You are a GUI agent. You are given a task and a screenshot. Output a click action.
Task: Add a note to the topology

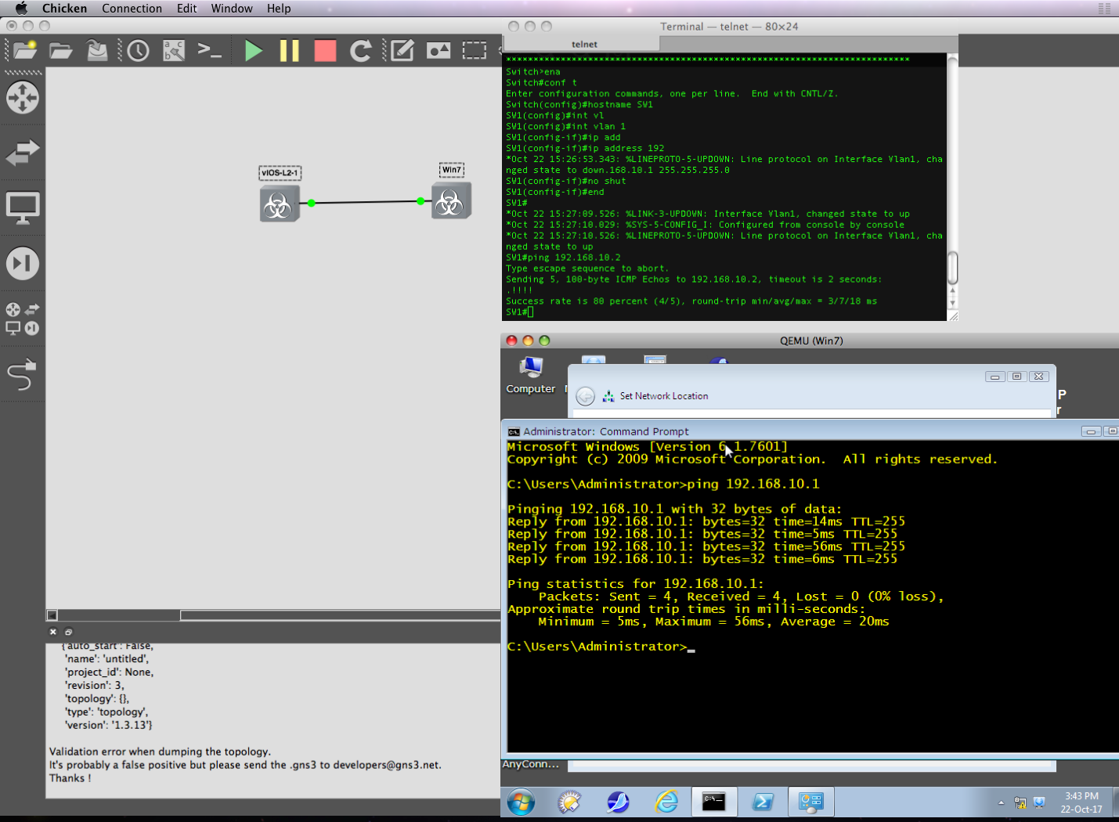402,51
